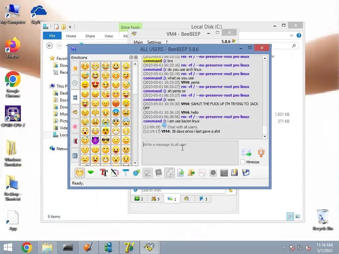
Task: Click the dark round record button icon
Action: [x=213, y=173]
